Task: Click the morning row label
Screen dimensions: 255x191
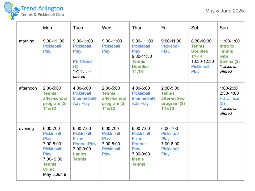Action: click(27, 41)
